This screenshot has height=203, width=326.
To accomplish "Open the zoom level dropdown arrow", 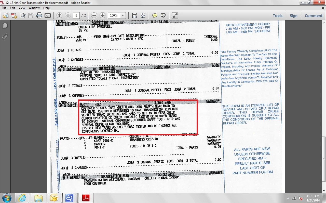I will (123, 15).
